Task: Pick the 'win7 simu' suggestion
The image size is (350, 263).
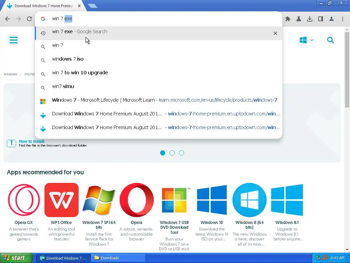Action: click(x=159, y=86)
